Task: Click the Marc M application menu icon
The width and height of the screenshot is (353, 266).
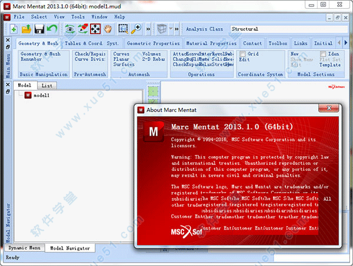Action: pyautogui.click(x=7, y=17)
